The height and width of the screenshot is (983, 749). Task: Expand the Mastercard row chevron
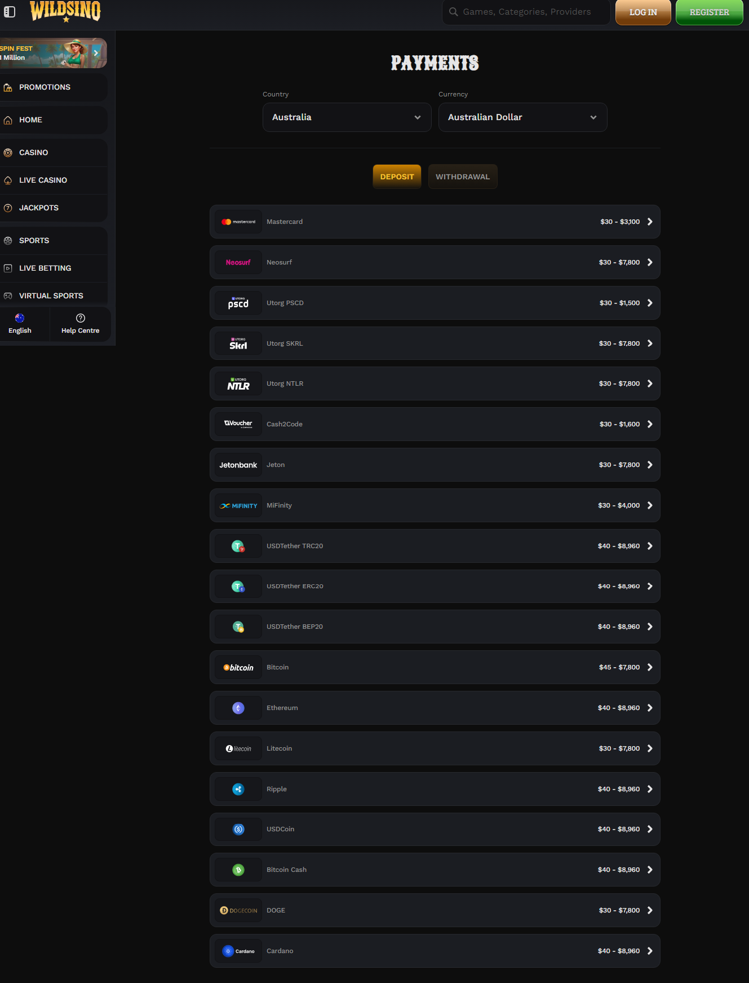(650, 222)
